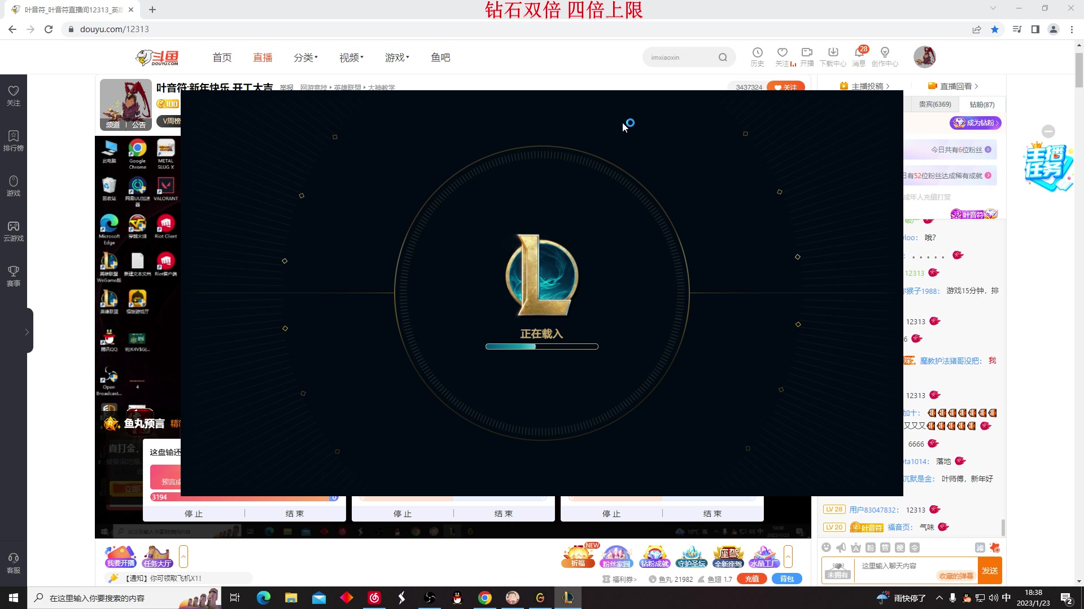
Task: Bookmark this page star icon
Action: coord(995,29)
